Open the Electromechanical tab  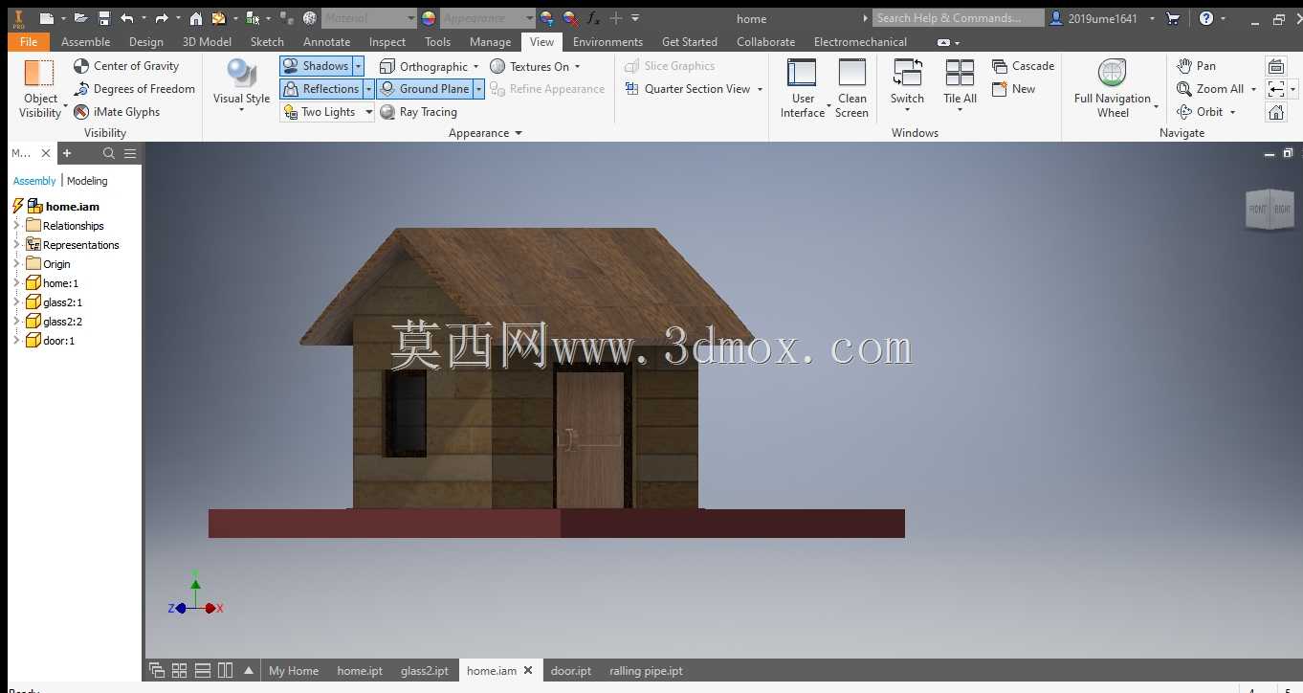coord(860,42)
